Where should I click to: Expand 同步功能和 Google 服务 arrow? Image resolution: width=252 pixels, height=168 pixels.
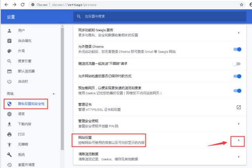coord(239,33)
